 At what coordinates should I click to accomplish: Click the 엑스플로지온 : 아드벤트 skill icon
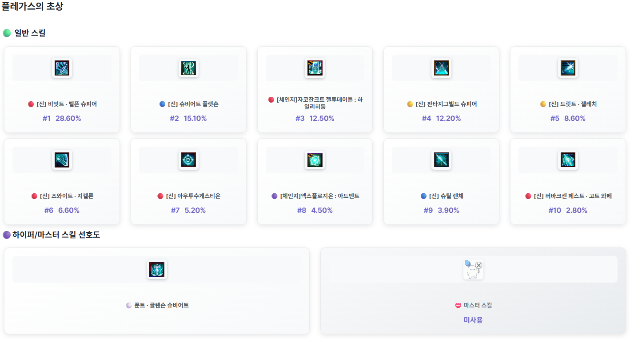[x=315, y=160]
